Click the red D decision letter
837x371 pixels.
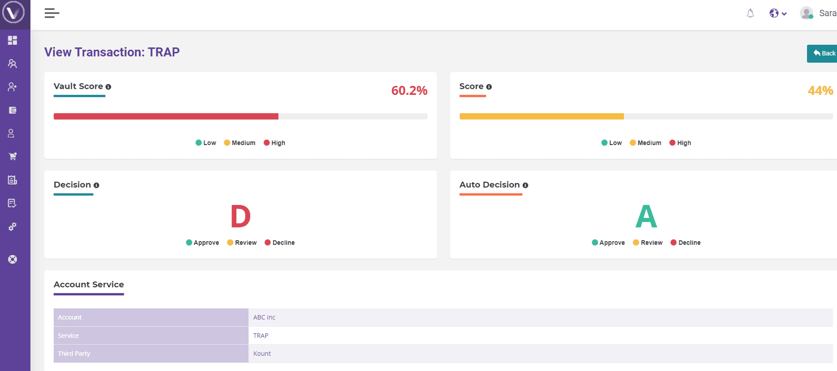tap(240, 217)
